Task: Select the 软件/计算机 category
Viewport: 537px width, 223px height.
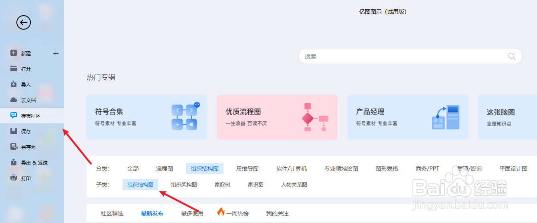Action: point(292,169)
